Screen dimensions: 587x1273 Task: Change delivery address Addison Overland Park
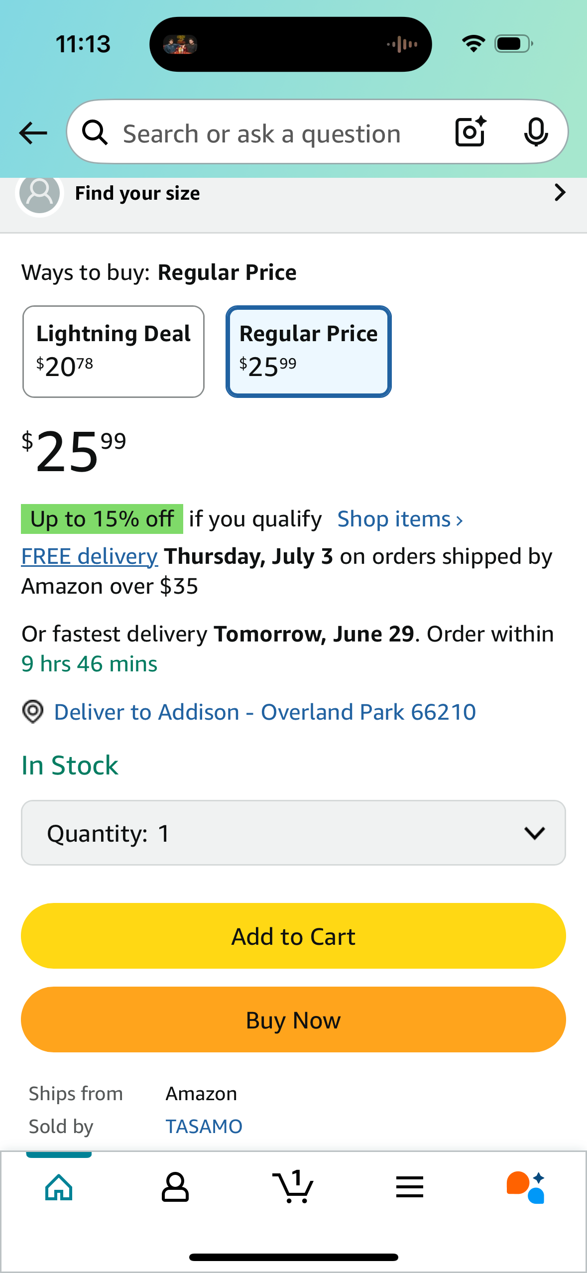[265, 712]
